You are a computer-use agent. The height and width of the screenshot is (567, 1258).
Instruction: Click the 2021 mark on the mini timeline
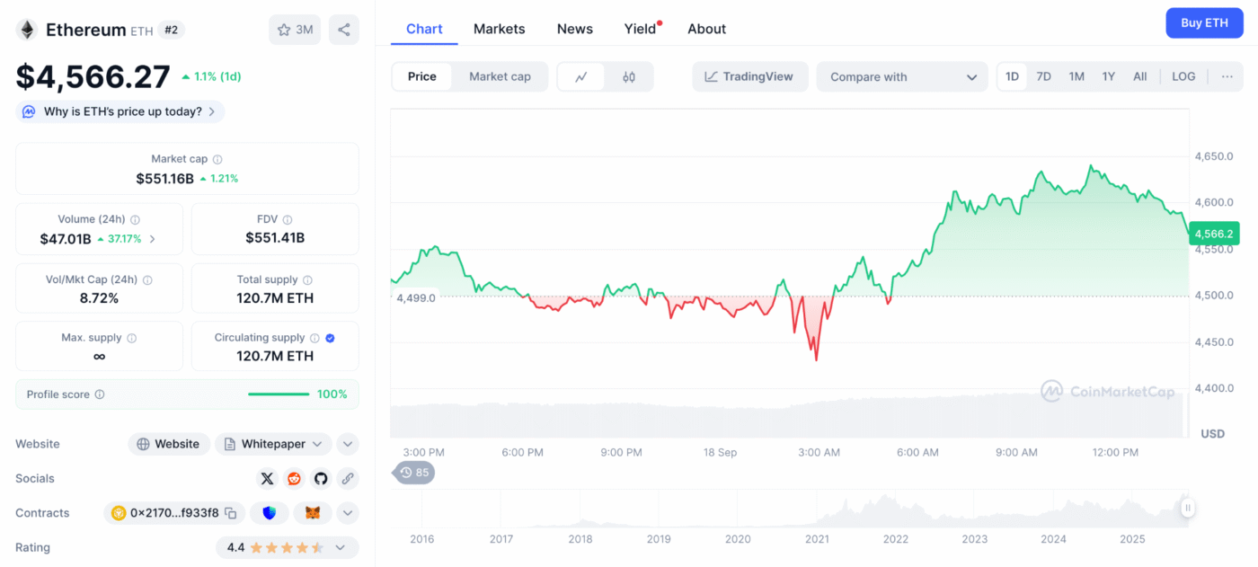(817, 539)
